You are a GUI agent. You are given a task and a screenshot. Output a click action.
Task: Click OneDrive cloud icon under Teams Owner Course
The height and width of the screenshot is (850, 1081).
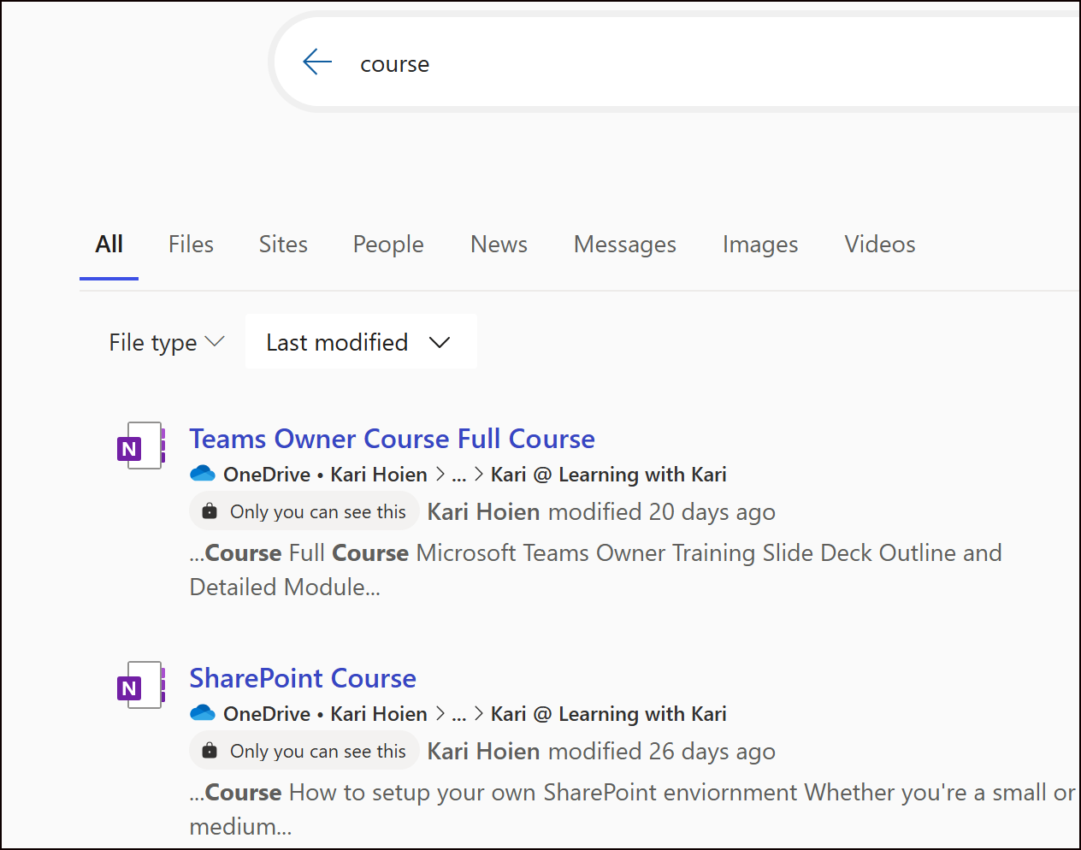point(203,474)
